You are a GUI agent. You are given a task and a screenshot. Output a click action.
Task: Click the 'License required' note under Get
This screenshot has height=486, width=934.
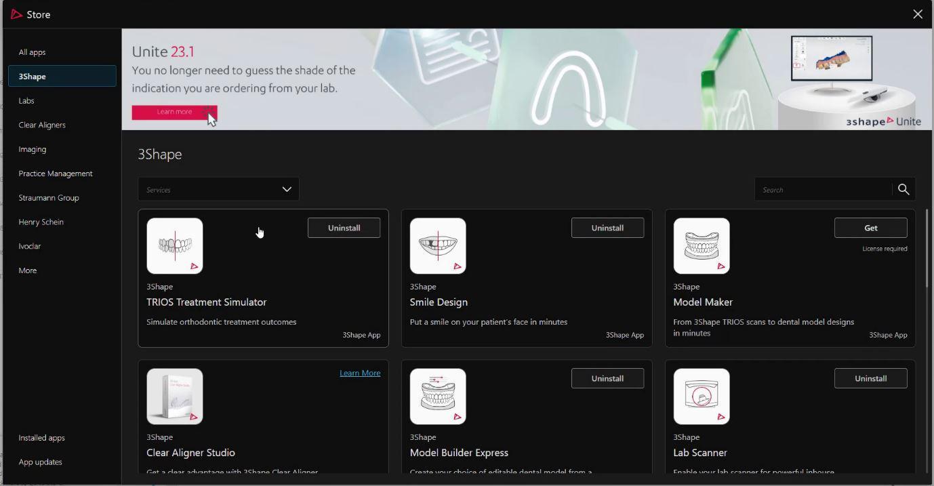click(x=885, y=249)
